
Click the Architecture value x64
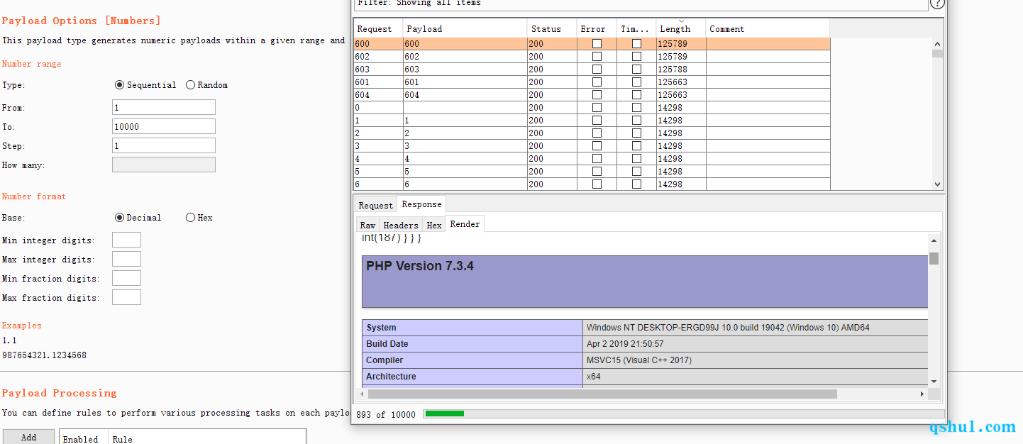pyautogui.click(x=594, y=377)
